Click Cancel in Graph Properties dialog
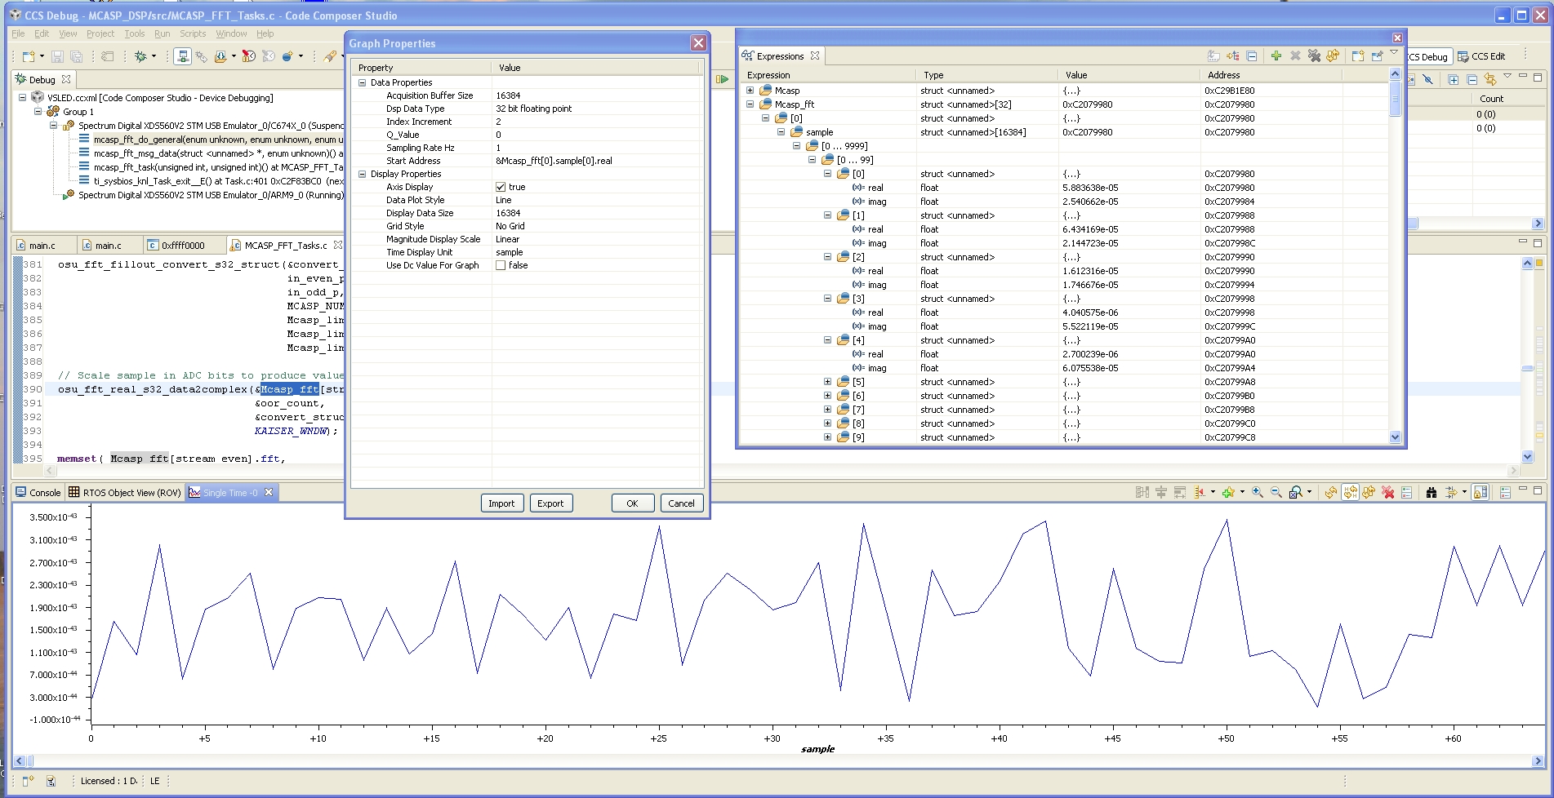 coord(681,503)
